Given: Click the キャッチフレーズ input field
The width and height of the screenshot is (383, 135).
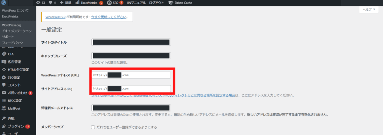Looking at the screenshot, I should click(x=131, y=56).
